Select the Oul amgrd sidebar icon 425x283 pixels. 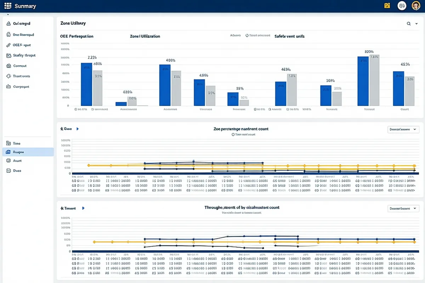click(9, 24)
